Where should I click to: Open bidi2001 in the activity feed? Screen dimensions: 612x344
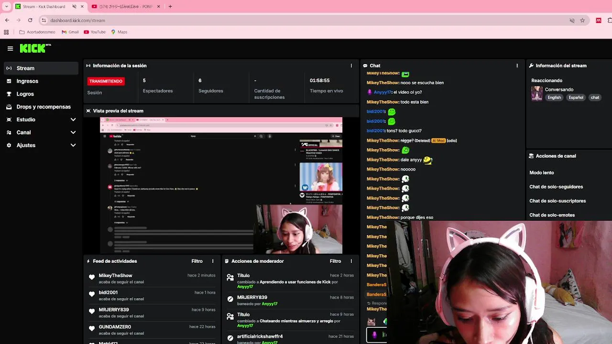(x=108, y=292)
